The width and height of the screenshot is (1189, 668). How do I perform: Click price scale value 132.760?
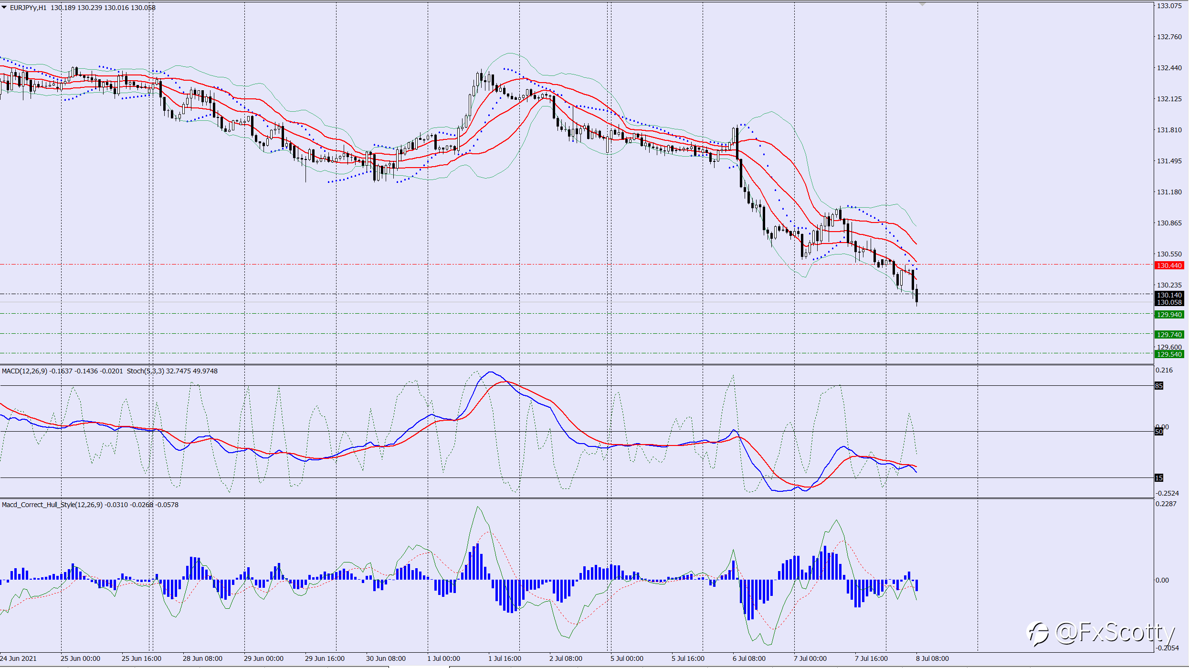(1169, 37)
